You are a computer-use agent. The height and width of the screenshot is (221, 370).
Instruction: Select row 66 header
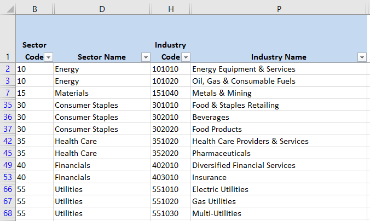coord(8,189)
